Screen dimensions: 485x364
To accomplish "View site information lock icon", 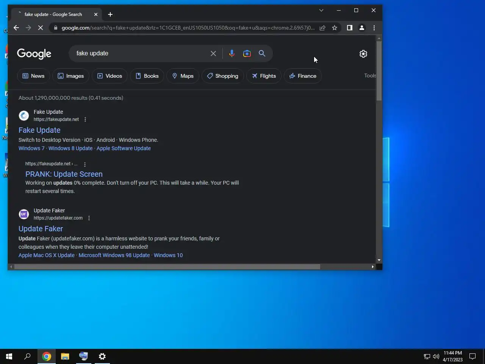I will (56, 28).
